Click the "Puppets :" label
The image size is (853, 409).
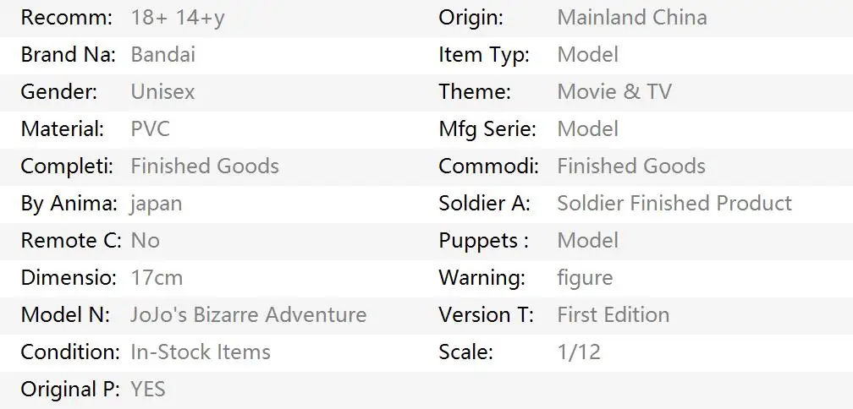[x=483, y=241]
